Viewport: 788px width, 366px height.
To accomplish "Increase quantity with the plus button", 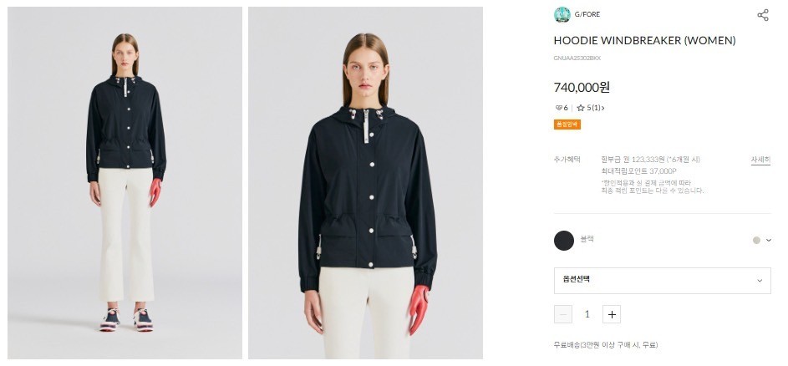I will tap(612, 314).
